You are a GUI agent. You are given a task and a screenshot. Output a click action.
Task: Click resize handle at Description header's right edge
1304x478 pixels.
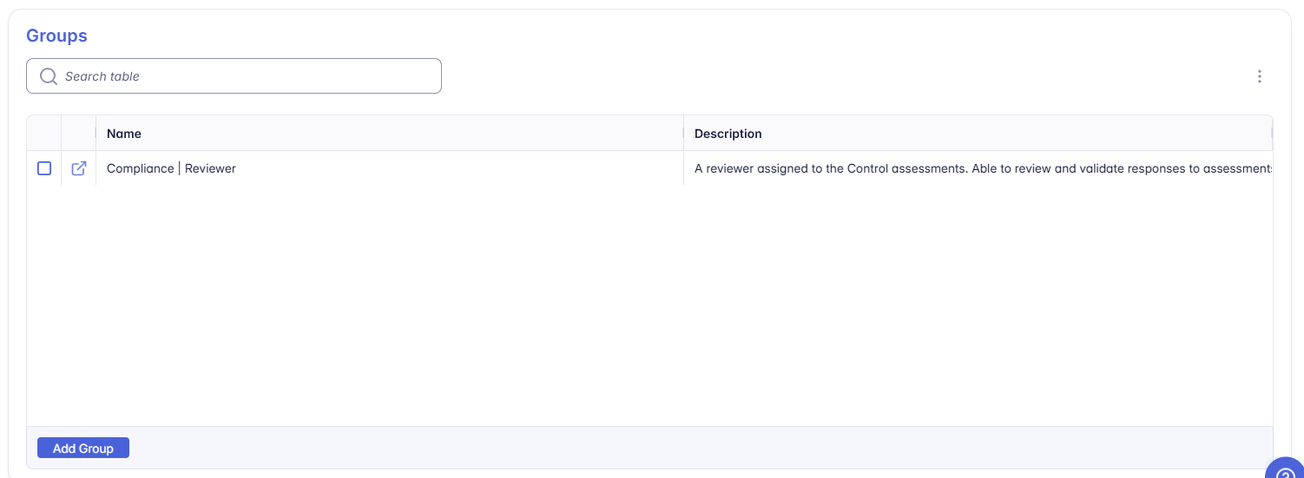click(x=1271, y=134)
